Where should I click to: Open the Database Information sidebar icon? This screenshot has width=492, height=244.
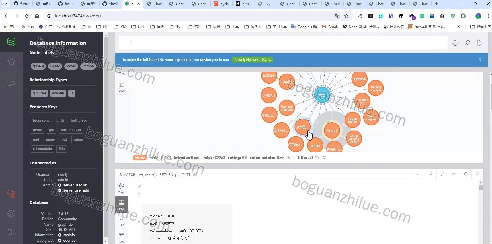11,42
